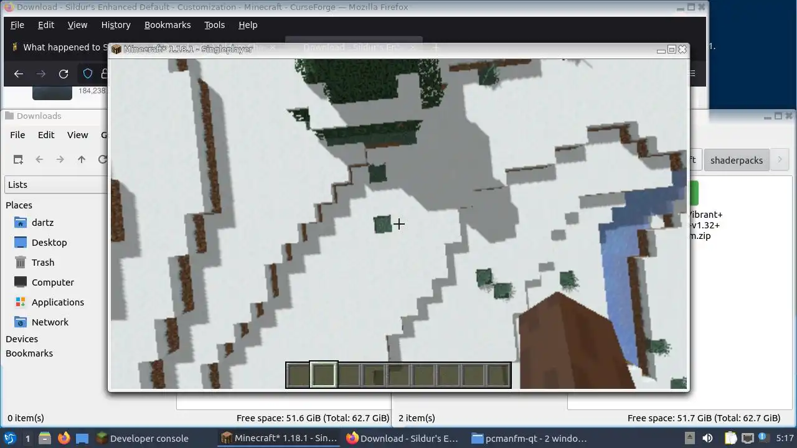Go forward in Downloads file manager
Image resolution: width=797 pixels, height=448 pixels.
click(x=60, y=159)
